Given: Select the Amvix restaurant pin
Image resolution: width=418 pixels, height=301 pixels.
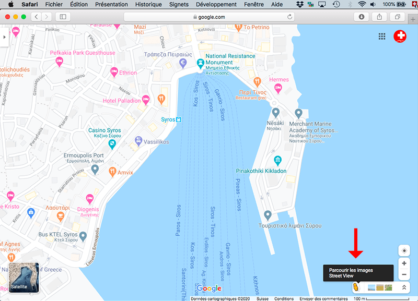Looking at the screenshot, I should coord(112,172).
